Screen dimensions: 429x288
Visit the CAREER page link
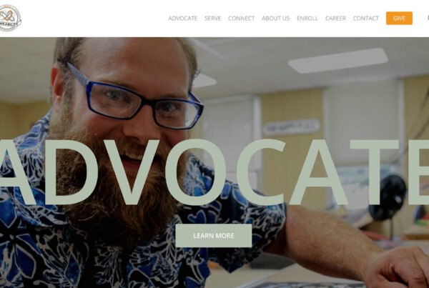coord(335,19)
